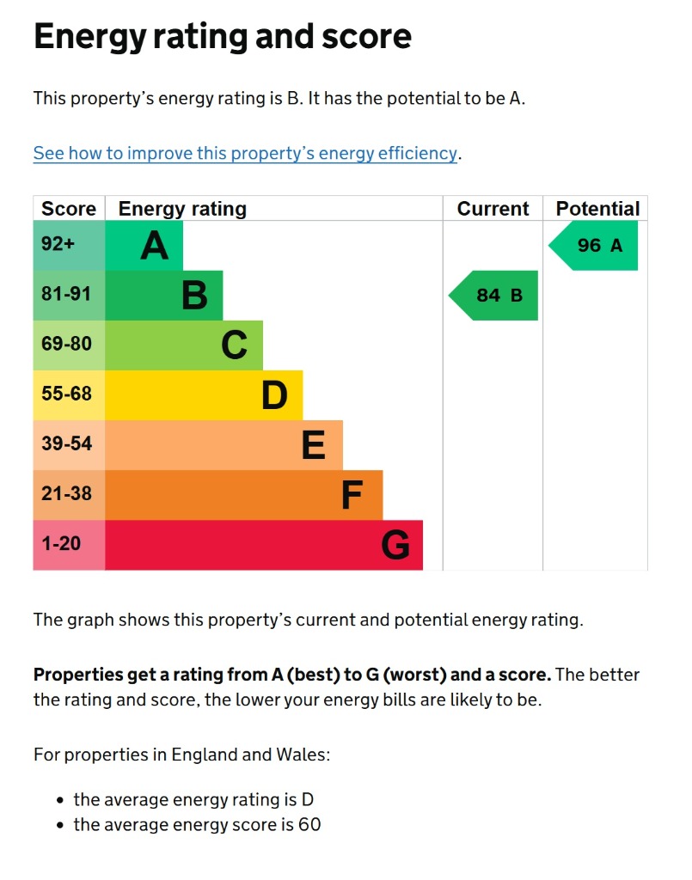Select the 69-80 score range cell
The height and width of the screenshot is (880, 692).
pos(69,345)
